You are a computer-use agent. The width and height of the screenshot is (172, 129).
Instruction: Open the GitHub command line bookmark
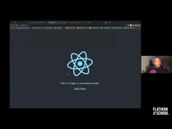(24, 28)
